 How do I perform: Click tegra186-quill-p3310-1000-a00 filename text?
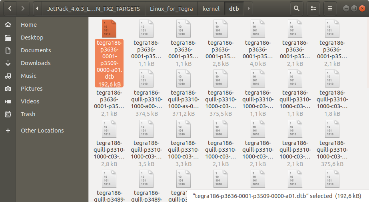click(x=147, y=99)
